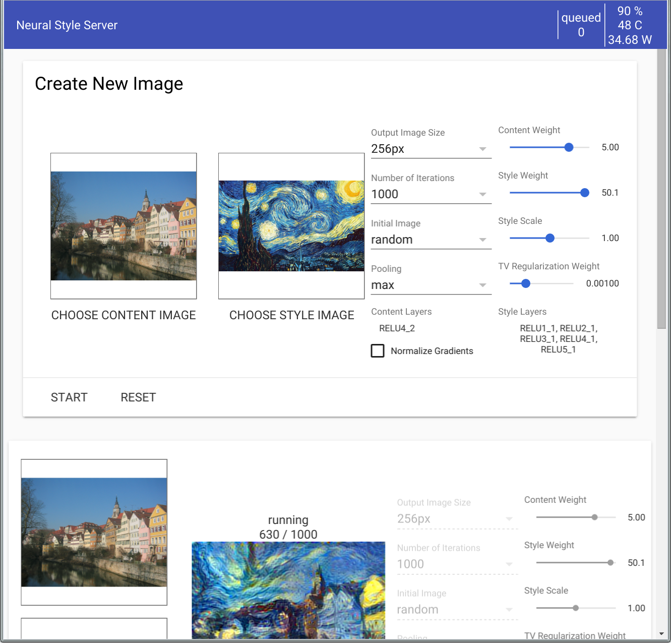Viewport: 671px width, 643px height.
Task: Adjust the Content Weight slider at 5.00 in Create New Image
Action: pos(550,147)
